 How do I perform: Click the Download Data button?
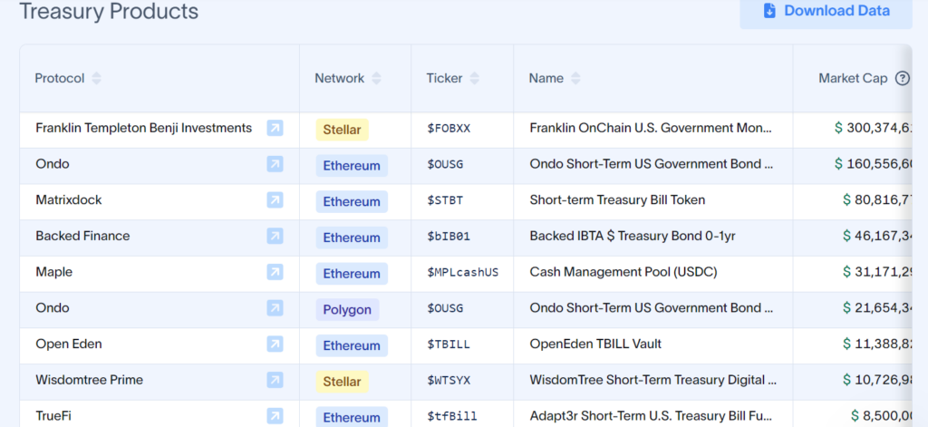click(826, 11)
